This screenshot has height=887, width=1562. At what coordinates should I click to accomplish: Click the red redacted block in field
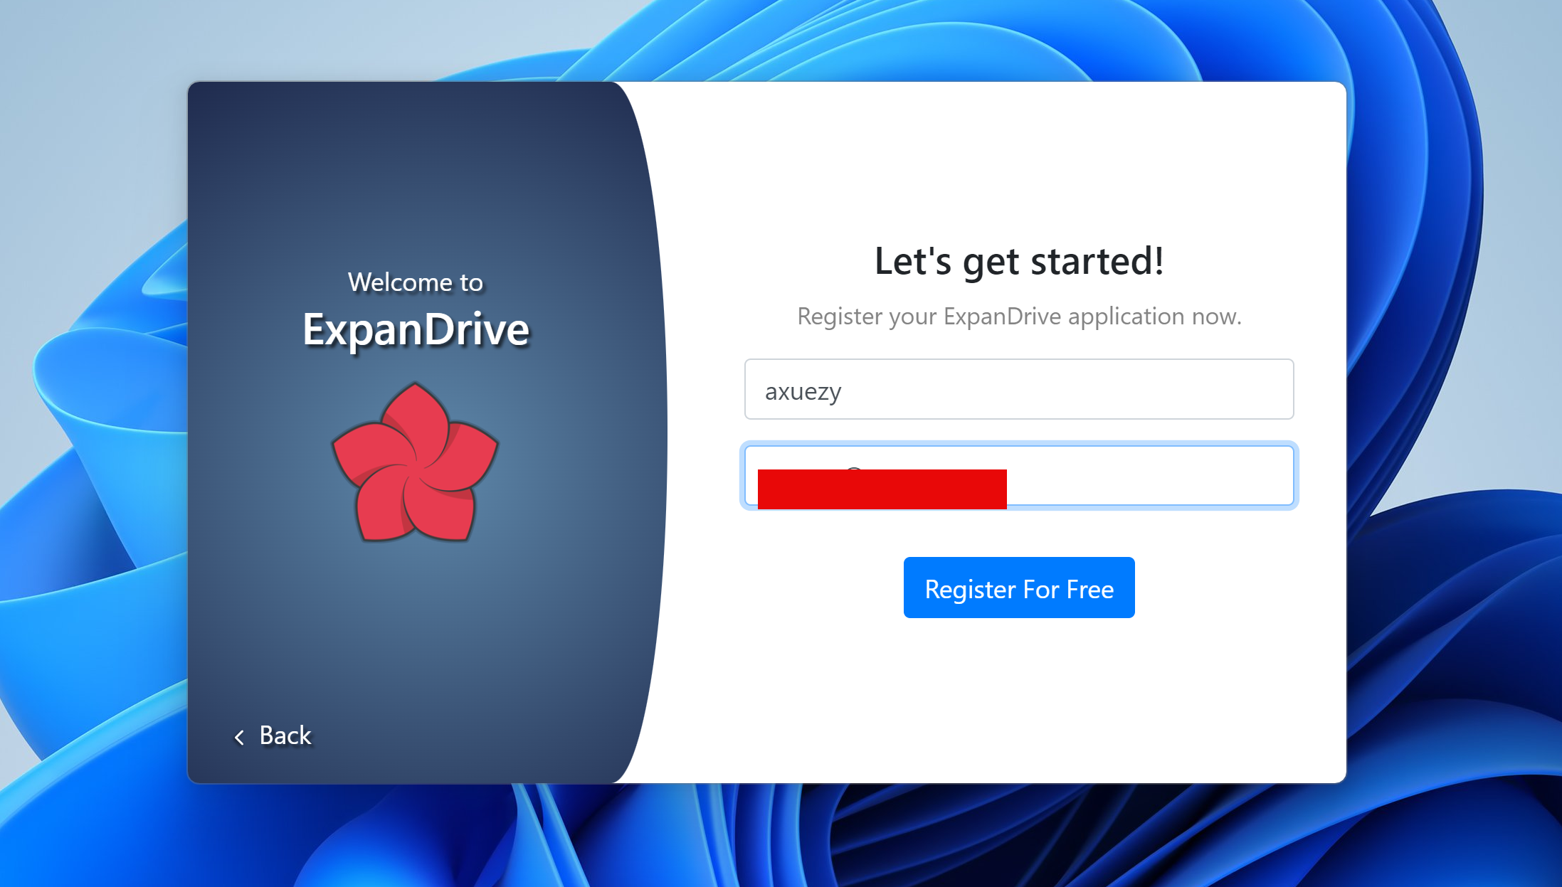(882, 489)
